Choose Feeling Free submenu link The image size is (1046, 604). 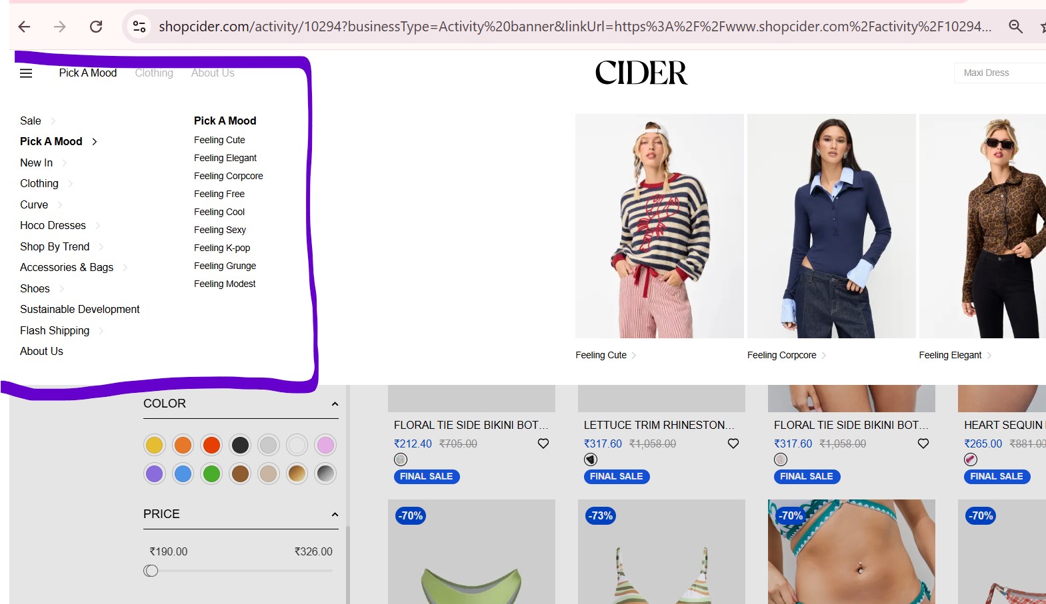(x=219, y=194)
